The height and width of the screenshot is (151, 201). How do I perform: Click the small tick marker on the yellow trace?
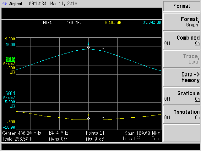(x=103, y=118)
